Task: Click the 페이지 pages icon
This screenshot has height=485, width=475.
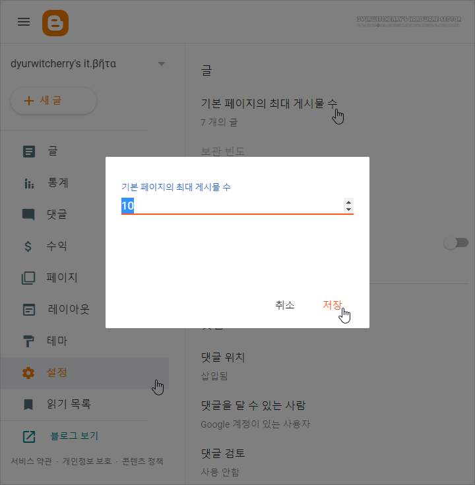Action: click(x=28, y=278)
